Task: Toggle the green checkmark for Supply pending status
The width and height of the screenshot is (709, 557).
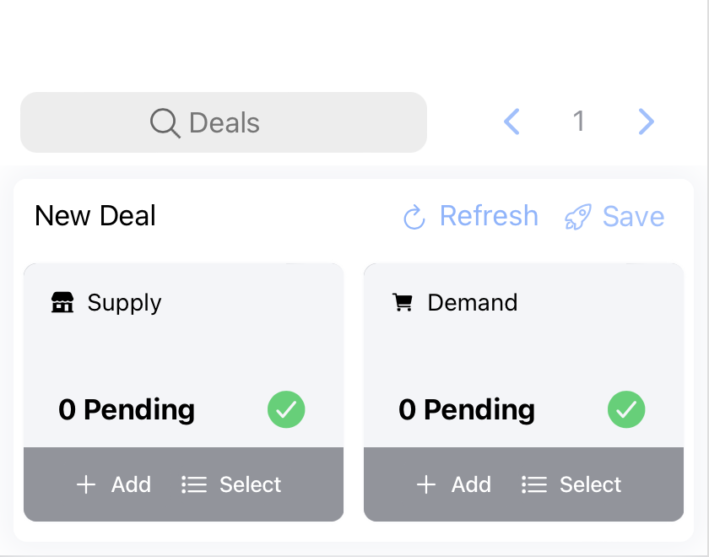Action: tap(286, 409)
